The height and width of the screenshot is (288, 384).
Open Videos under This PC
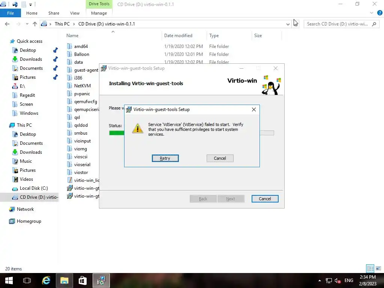click(x=26, y=179)
